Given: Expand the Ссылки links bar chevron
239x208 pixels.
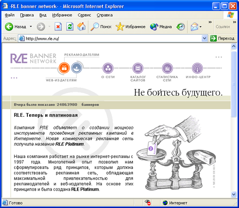Looking at the screenshot, I should (234, 22).
